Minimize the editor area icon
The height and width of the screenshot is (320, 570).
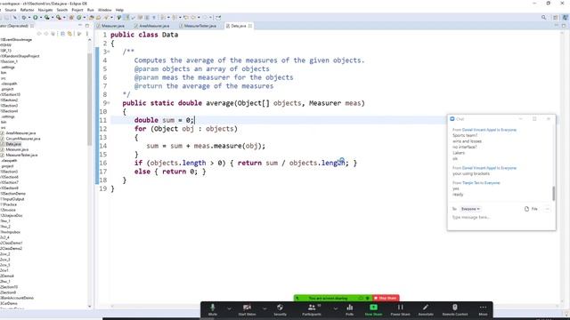(x=556, y=26)
